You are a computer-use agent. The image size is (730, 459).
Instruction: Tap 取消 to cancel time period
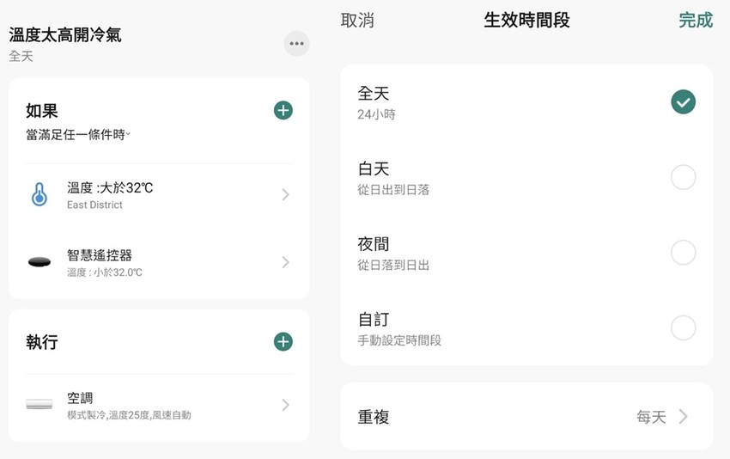click(357, 21)
